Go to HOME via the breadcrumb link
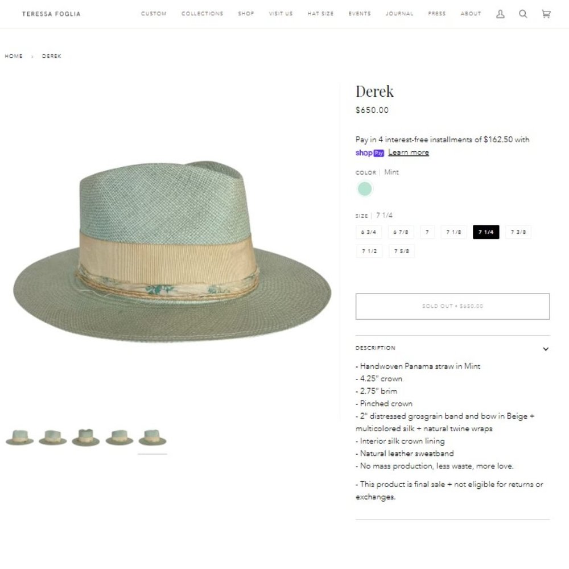The width and height of the screenshot is (569, 569). (13, 56)
